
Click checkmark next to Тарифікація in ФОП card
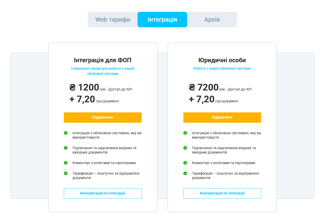tap(66, 173)
